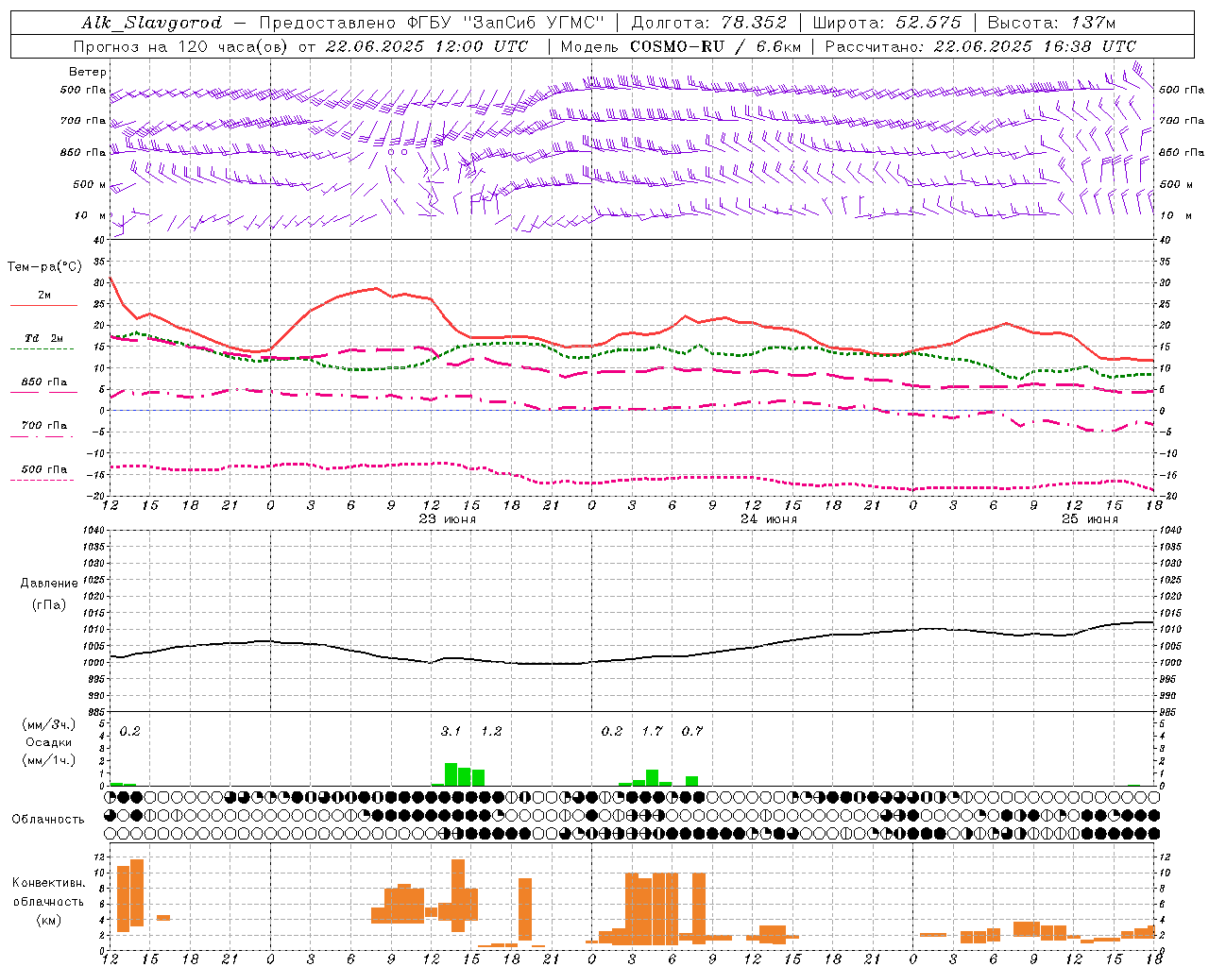
Task: Click the dotted 500 гПа legend line sample
Action: [43, 481]
